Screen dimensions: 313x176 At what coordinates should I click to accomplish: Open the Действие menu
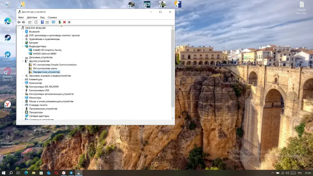click(x=32, y=17)
